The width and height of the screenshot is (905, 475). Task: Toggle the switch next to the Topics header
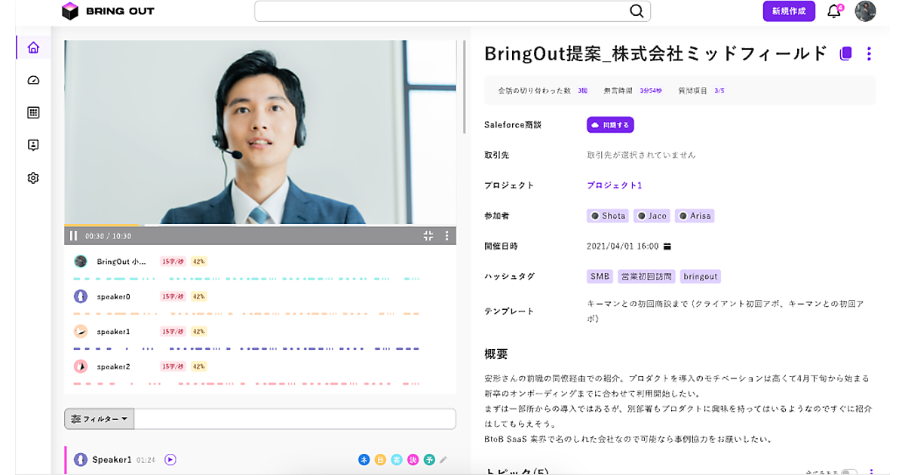[x=848, y=473]
